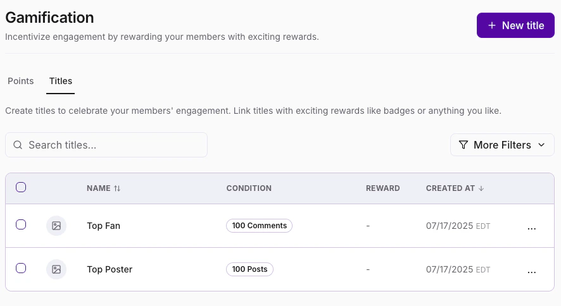
Task: Click the magnifier icon in the search box
Action: [18, 145]
